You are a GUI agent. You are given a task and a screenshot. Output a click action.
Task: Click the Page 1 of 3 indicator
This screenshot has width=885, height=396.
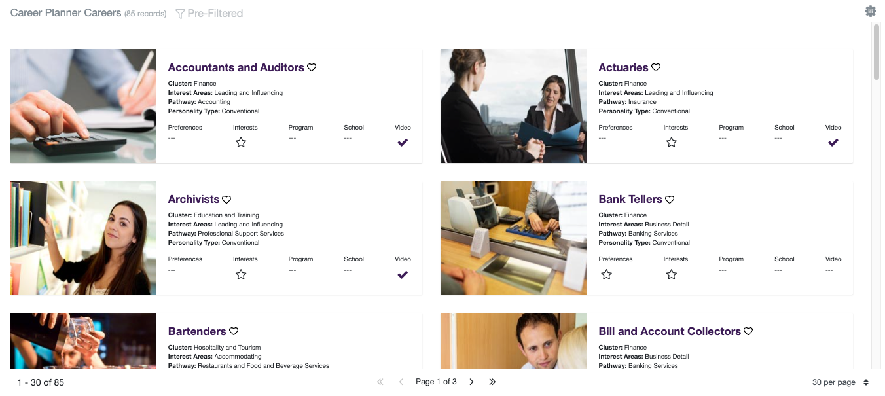point(436,382)
